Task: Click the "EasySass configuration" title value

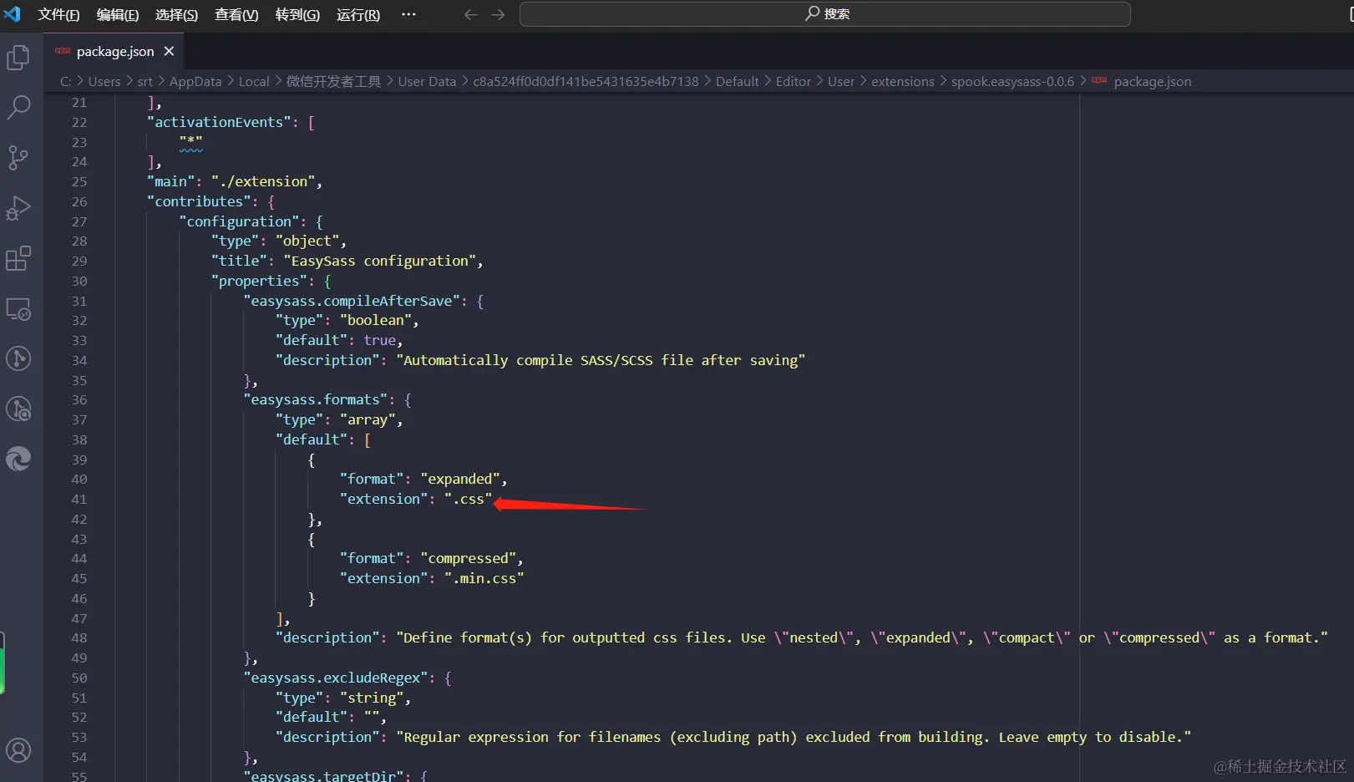Action: click(x=380, y=261)
